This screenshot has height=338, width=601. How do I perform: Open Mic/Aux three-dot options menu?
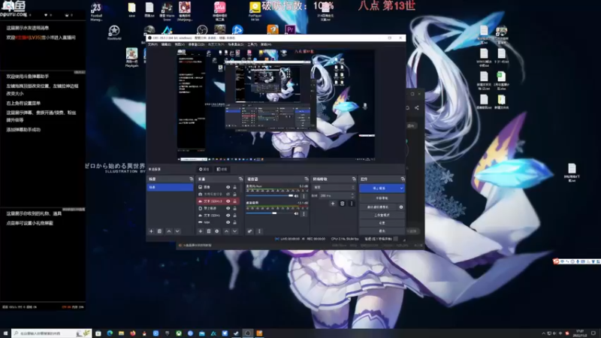click(x=304, y=196)
